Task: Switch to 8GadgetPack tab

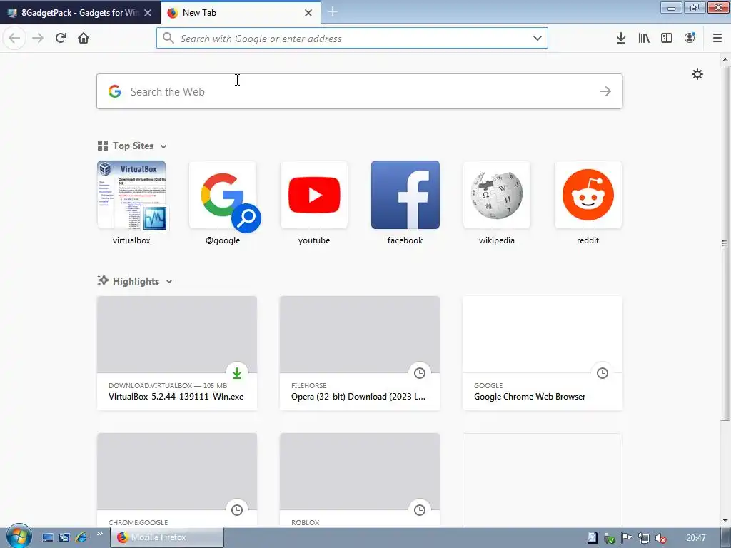Action: click(79, 13)
